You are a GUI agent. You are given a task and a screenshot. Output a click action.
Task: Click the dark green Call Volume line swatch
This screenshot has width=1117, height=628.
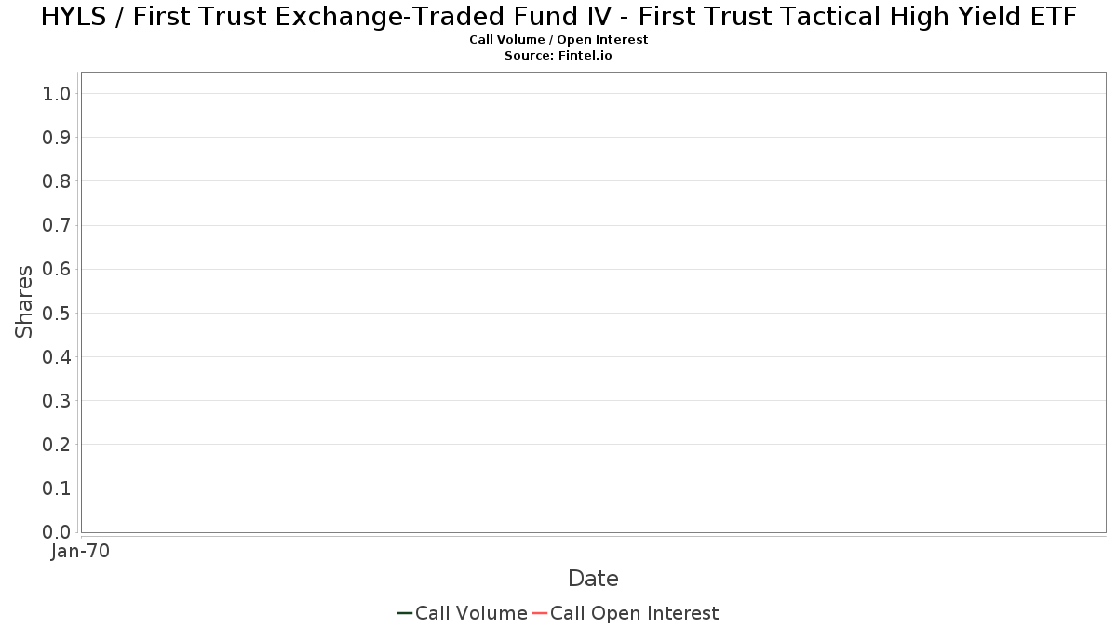(405, 613)
